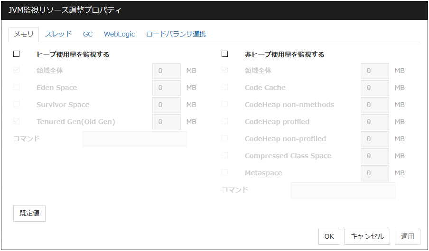Click the Eden Space MB value field

click(167, 88)
